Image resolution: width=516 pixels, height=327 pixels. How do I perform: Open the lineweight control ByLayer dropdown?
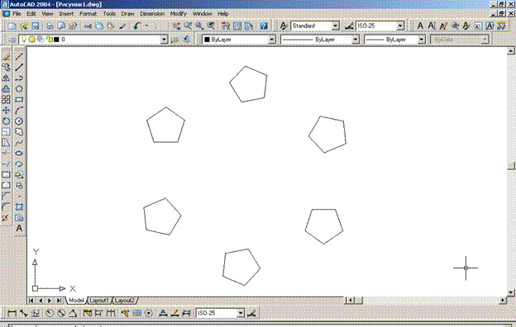click(x=421, y=40)
